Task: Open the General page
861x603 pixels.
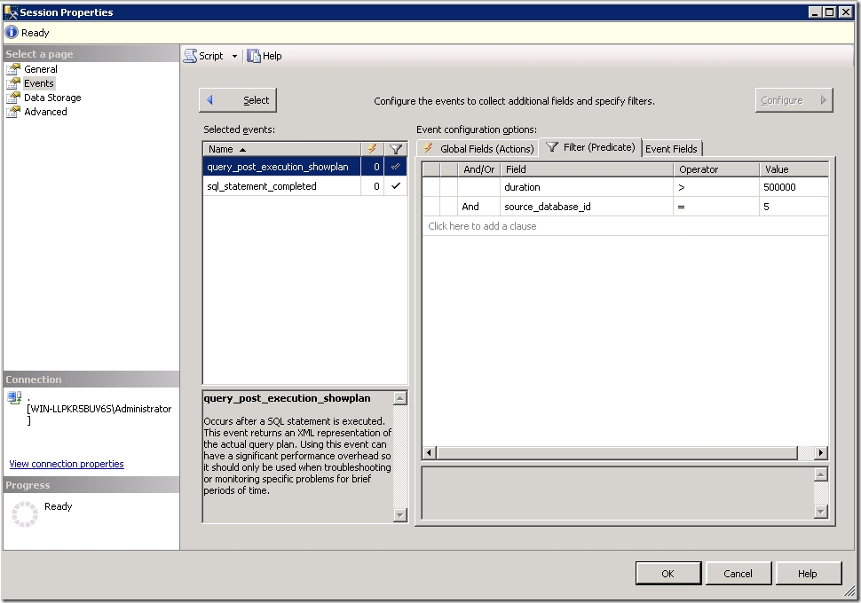Action: pos(40,69)
